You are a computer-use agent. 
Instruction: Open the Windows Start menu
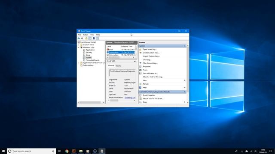click(3, 151)
